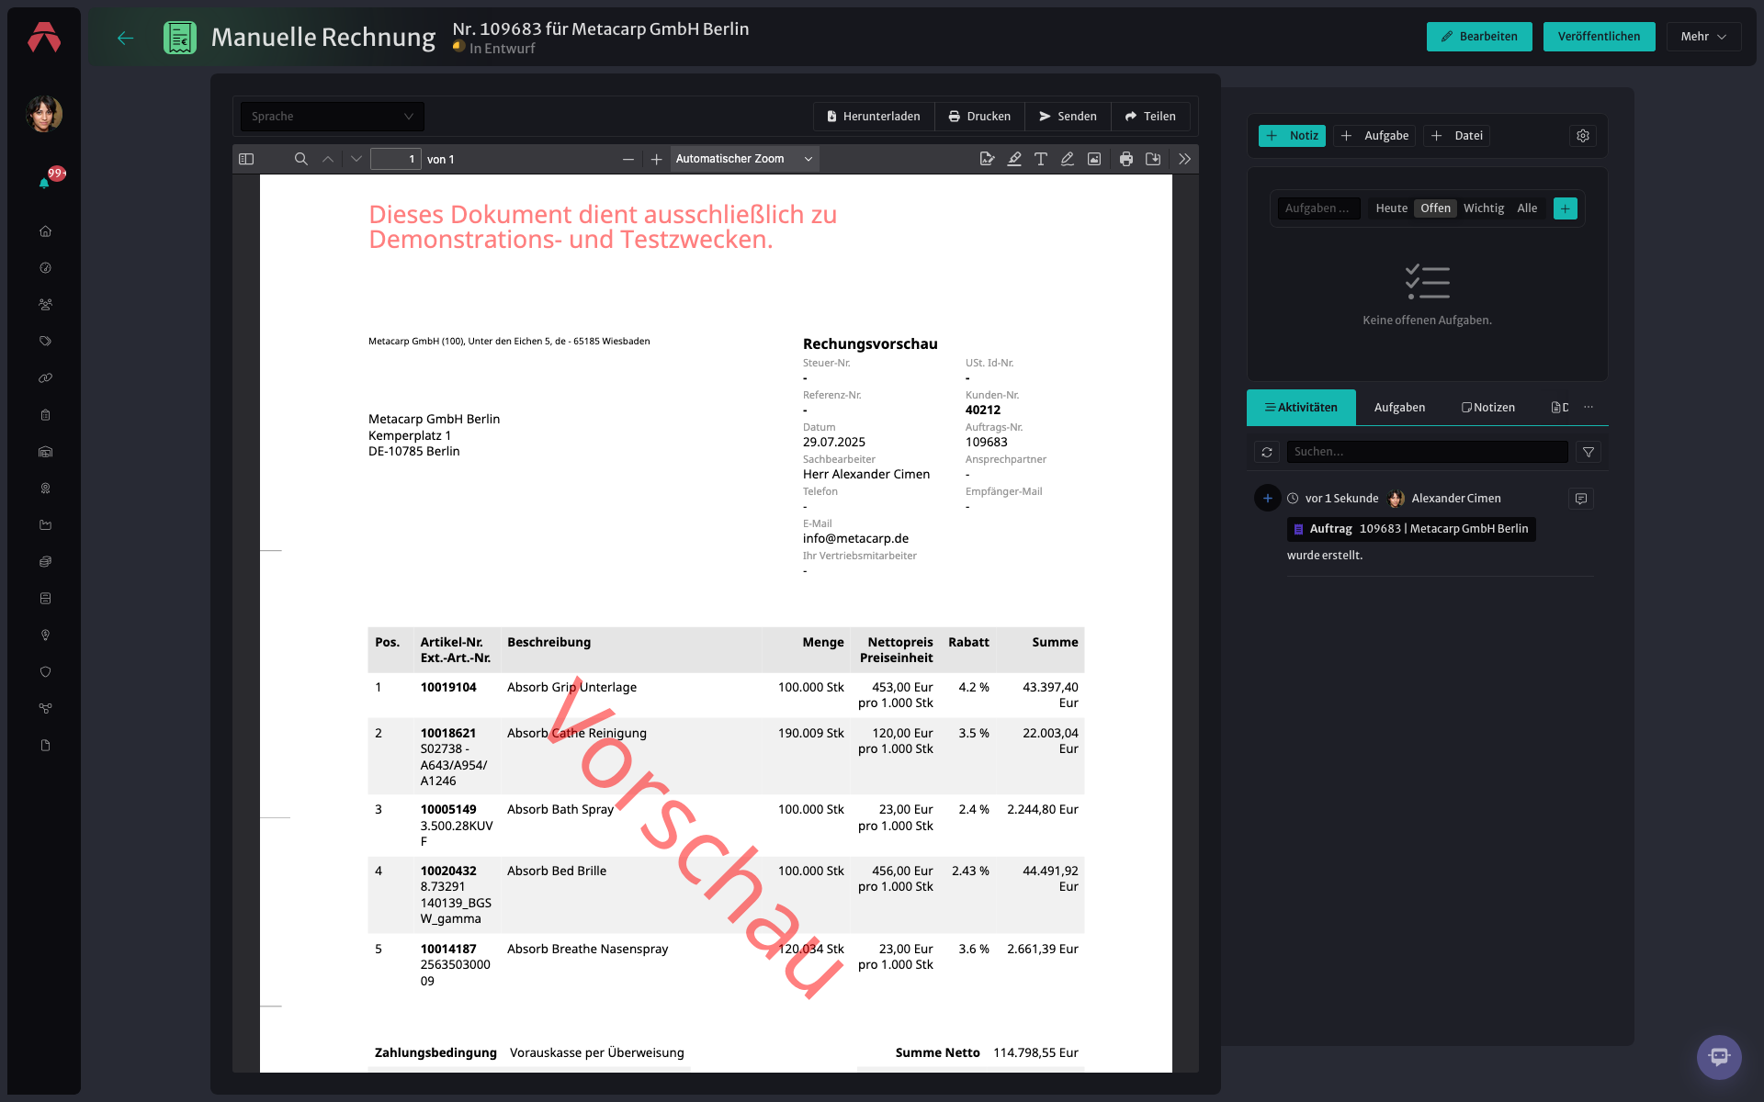Add a new Aufgabe
The height and width of the screenshot is (1102, 1764).
1374,136
